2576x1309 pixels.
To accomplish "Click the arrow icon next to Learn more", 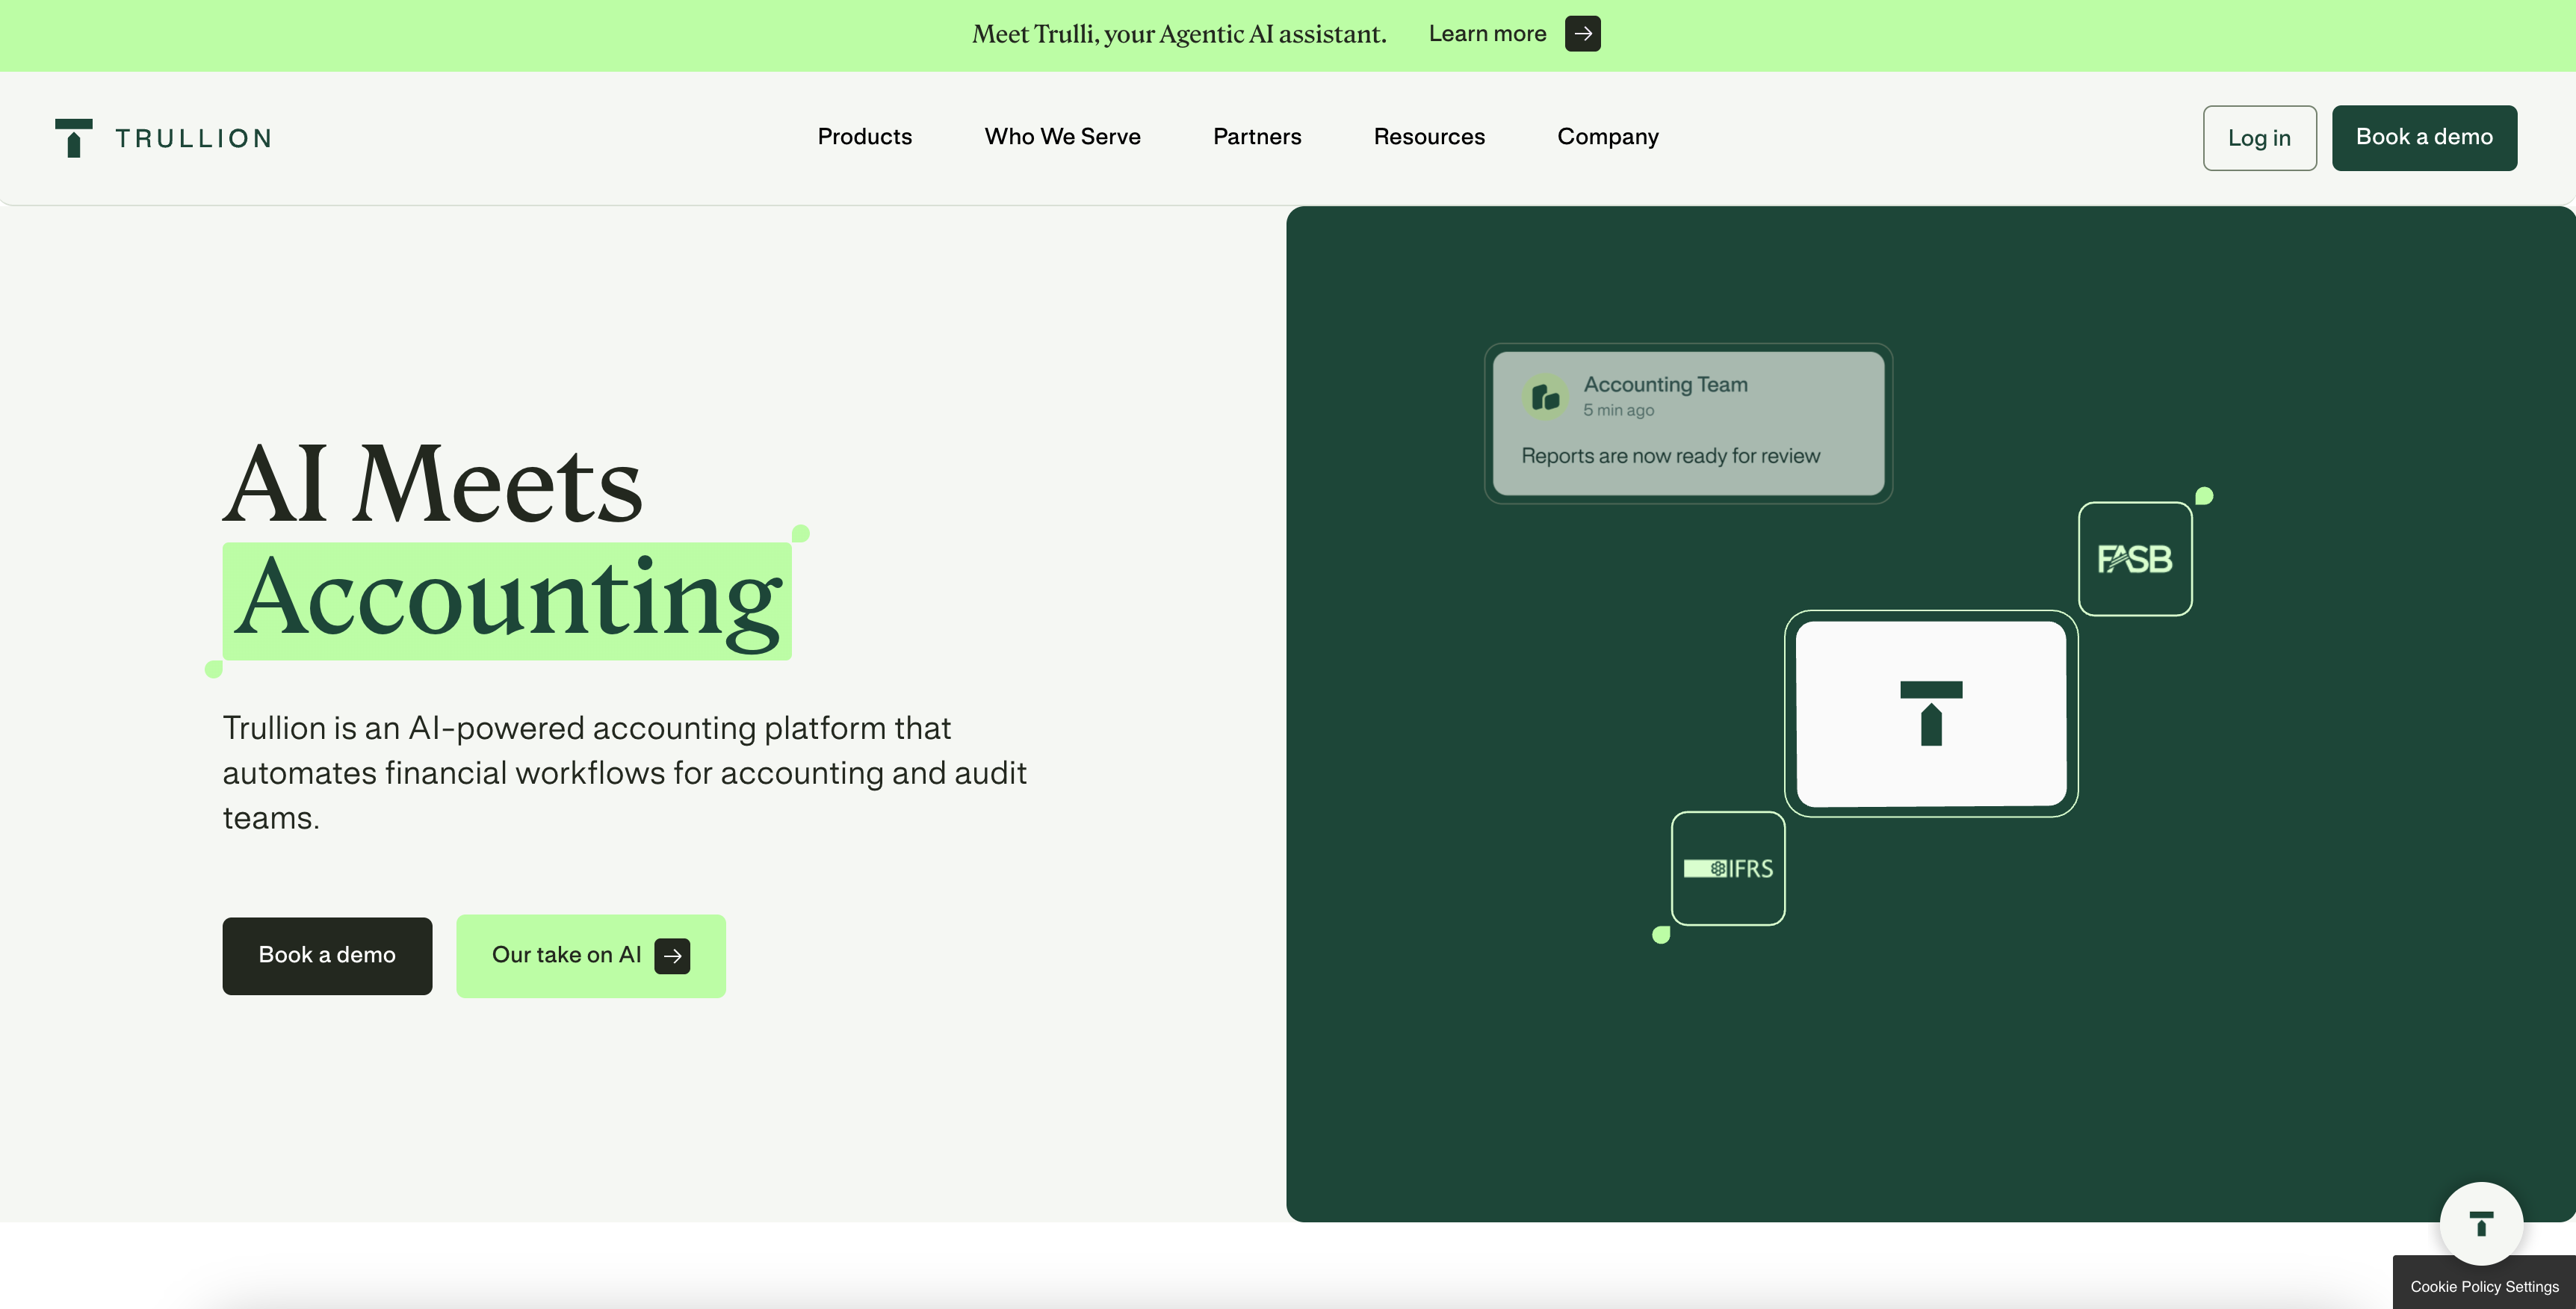I will click(x=1583, y=33).
